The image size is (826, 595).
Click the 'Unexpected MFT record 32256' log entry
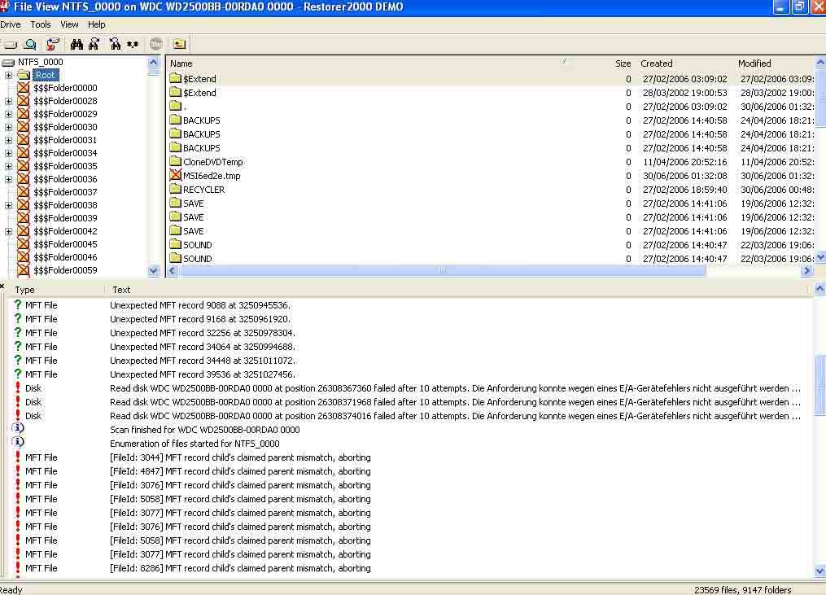tap(203, 333)
